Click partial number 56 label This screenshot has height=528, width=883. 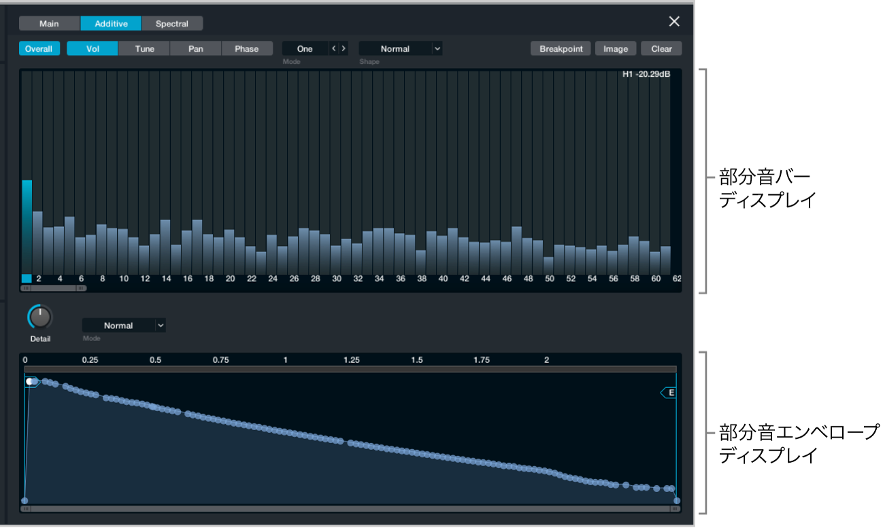coord(614,279)
